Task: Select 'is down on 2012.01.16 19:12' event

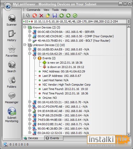Action: (x=66, y=67)
